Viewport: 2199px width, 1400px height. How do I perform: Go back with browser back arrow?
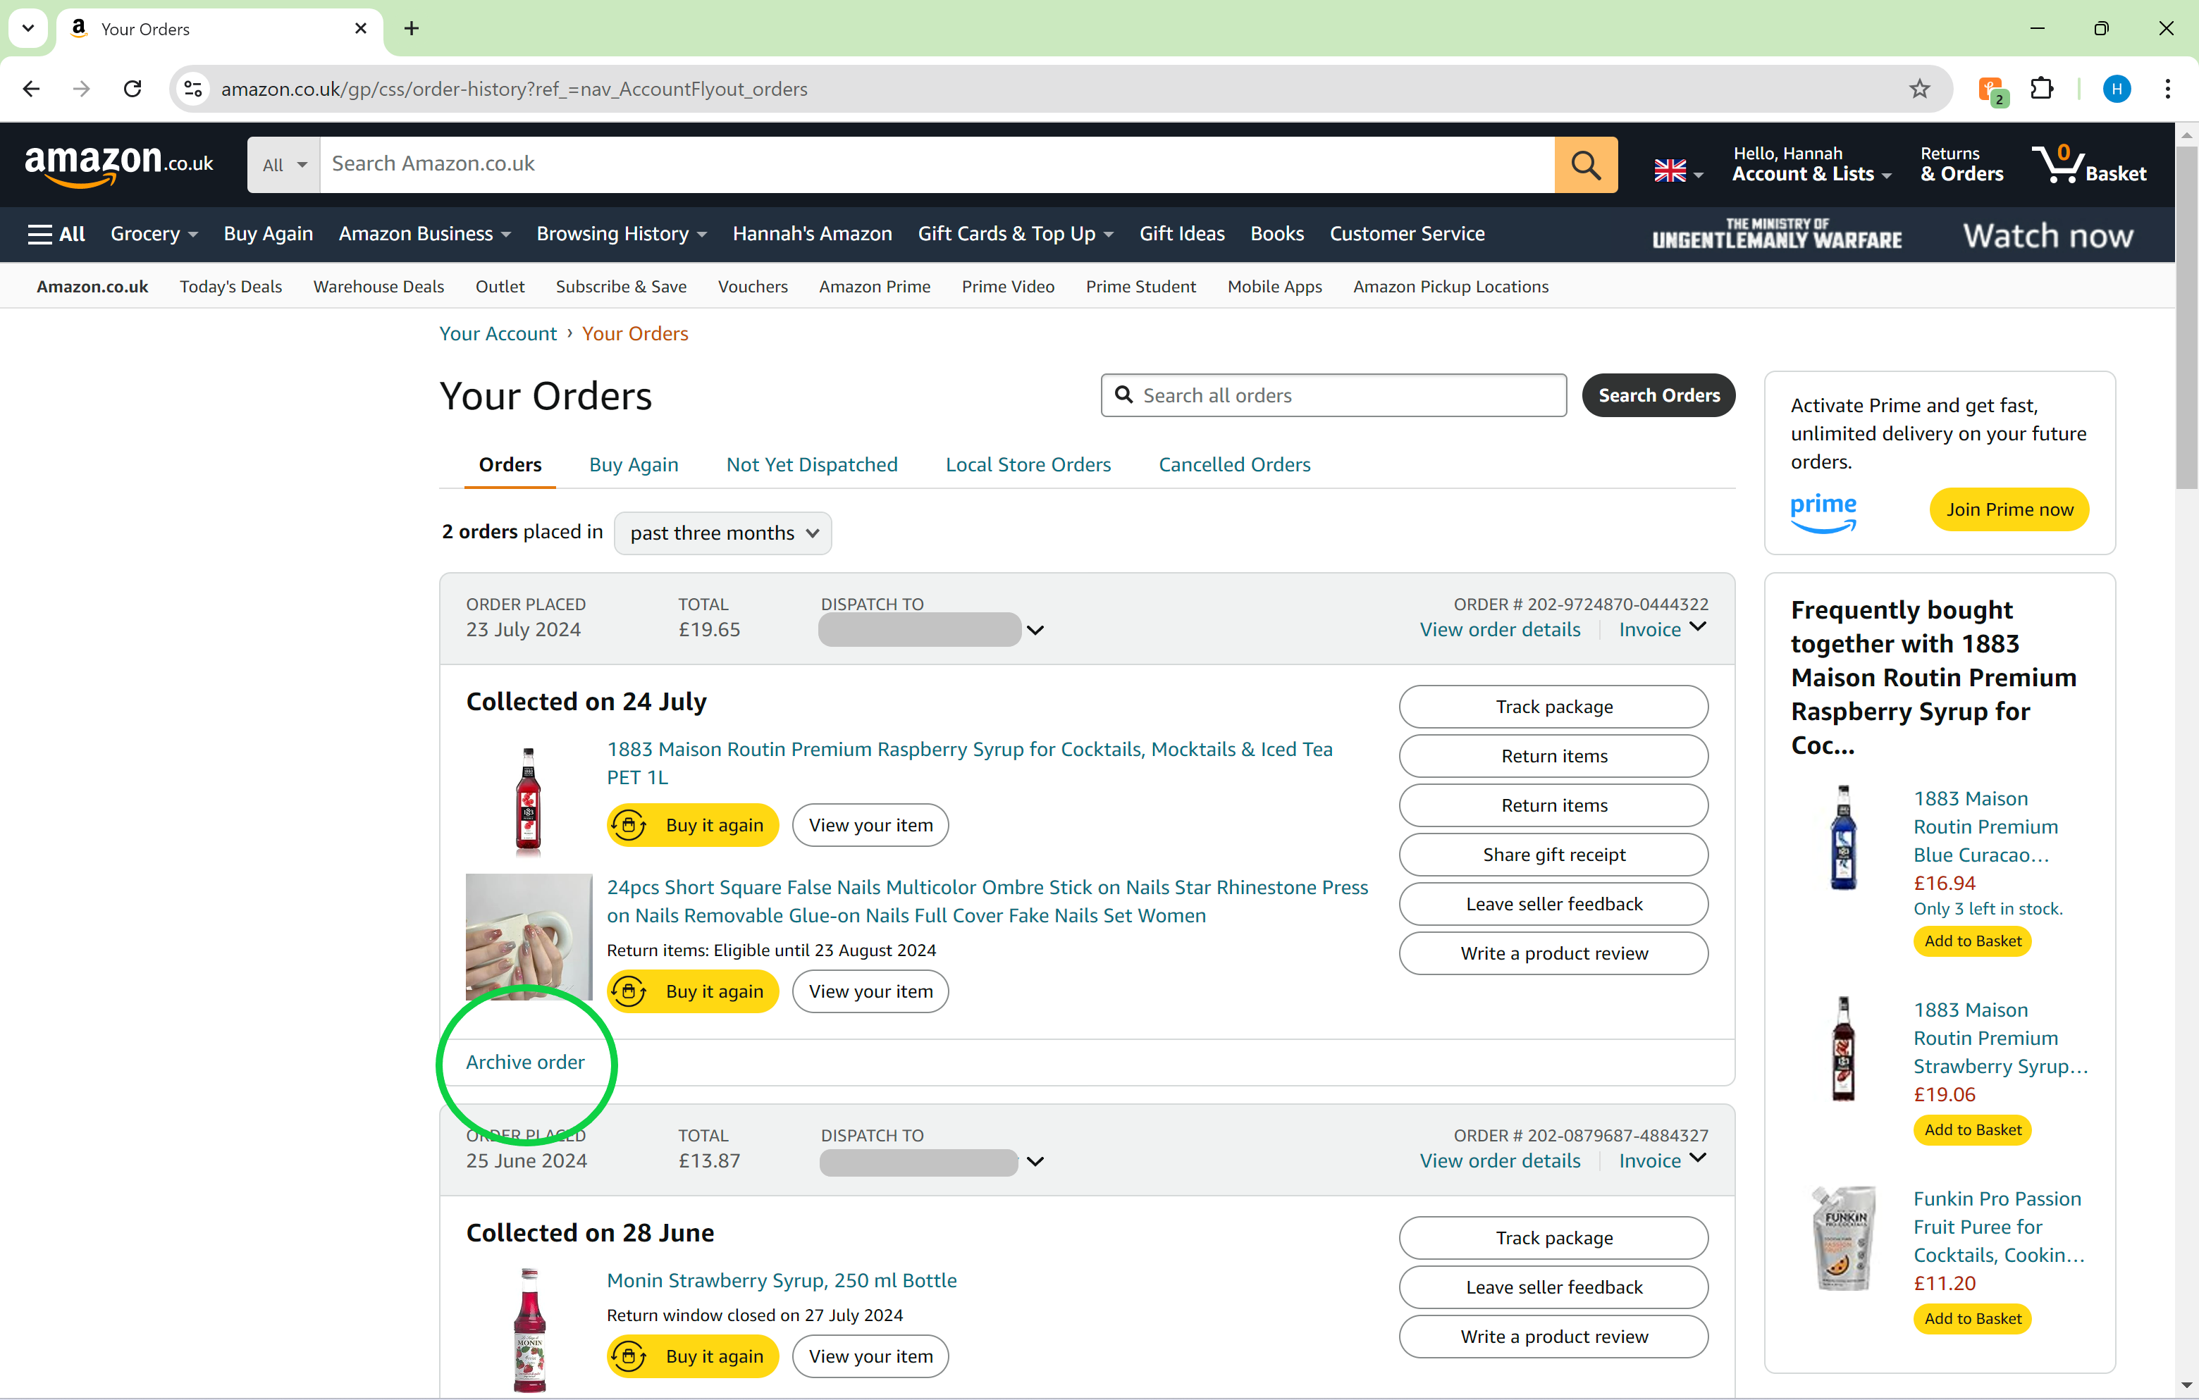click(31, 89)
